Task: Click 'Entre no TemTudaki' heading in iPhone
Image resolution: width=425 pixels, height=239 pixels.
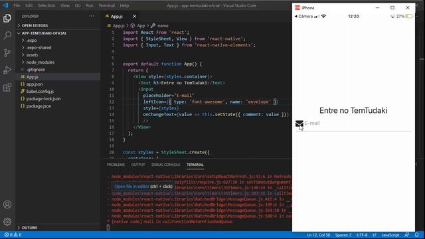Action: pos(353,111)
